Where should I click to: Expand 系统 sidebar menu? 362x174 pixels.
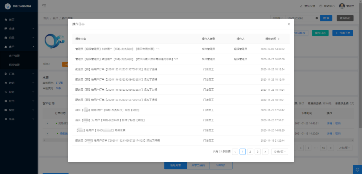(x=19, y=119)
